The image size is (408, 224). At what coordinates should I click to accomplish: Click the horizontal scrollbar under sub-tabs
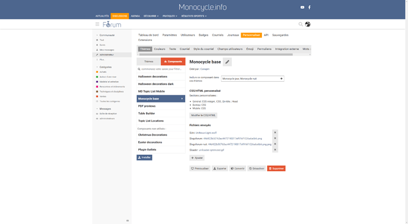click(216, 55)
